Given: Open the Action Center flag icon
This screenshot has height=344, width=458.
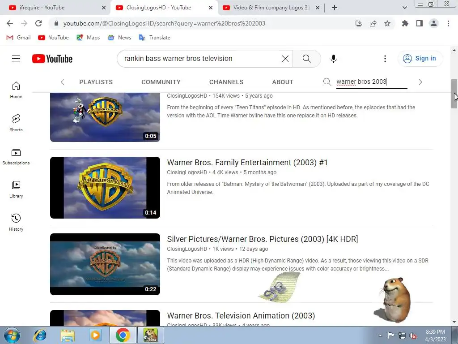Looking at the screenshot, I should click(391, 335).
